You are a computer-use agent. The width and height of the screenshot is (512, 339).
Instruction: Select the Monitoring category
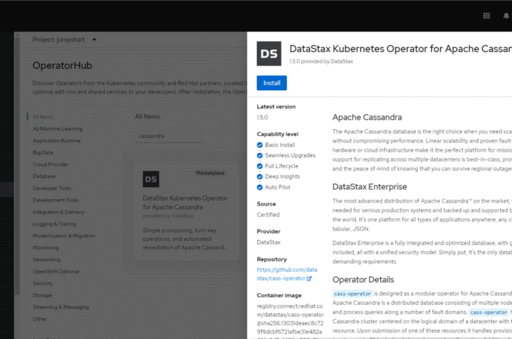46,248
